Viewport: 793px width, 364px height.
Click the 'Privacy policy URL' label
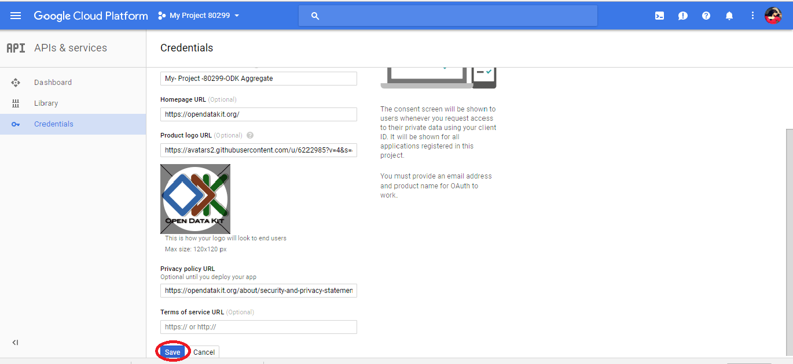point(188,269)
